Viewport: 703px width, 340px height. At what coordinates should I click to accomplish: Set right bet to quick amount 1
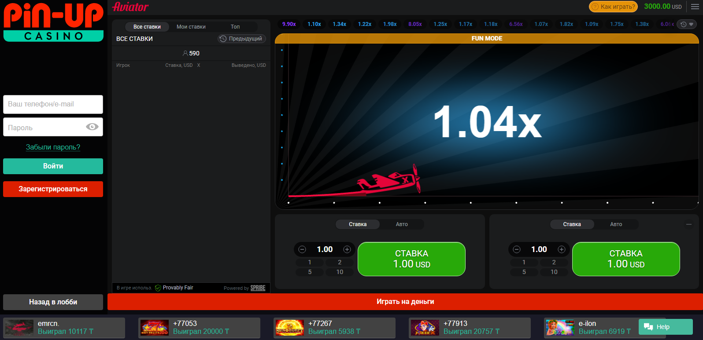tap(524, 262)
